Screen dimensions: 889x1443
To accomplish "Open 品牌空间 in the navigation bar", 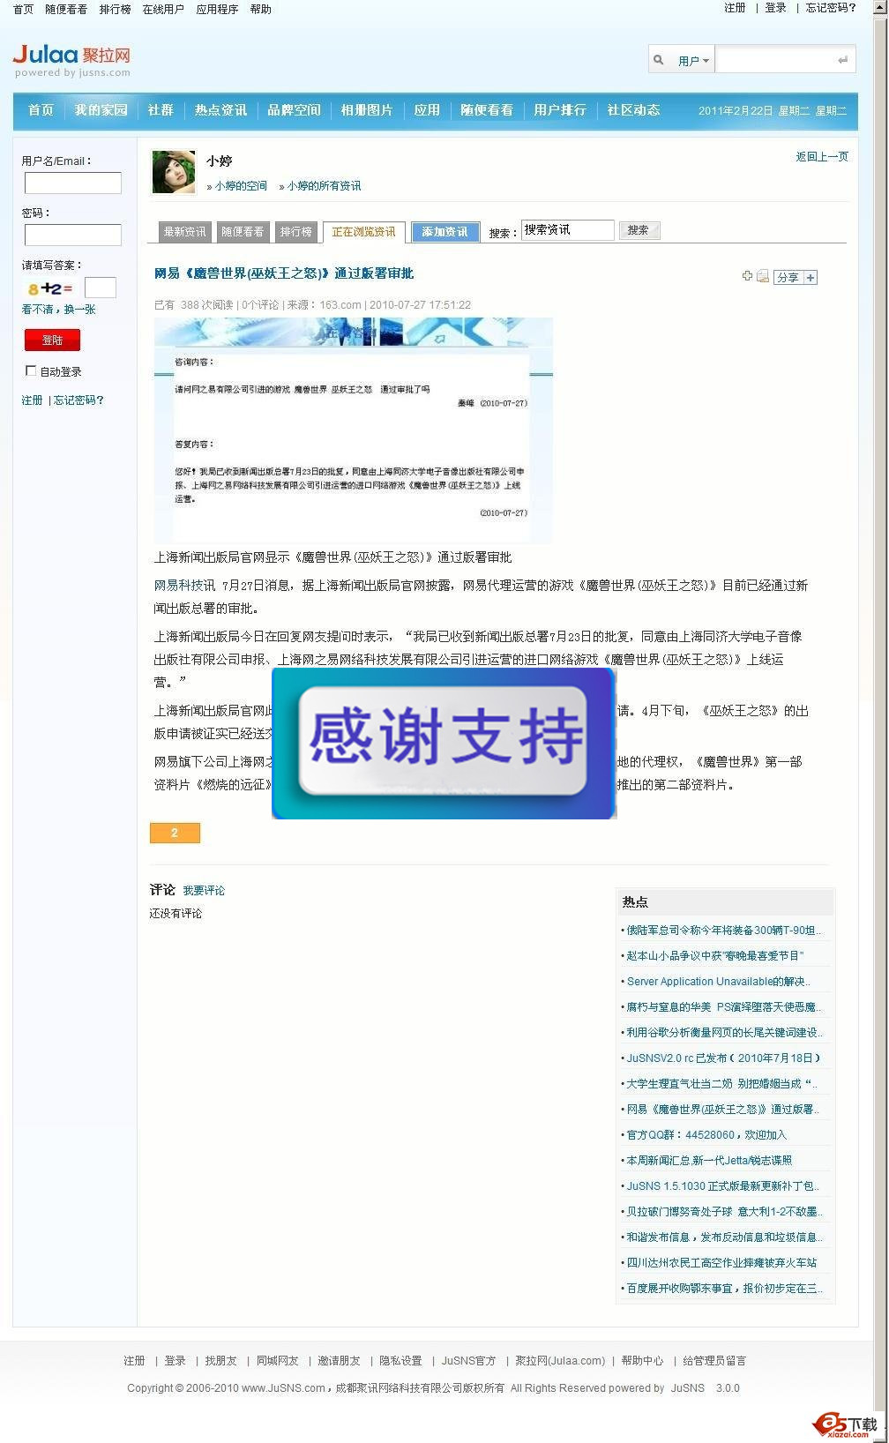I will pos(295,110).
